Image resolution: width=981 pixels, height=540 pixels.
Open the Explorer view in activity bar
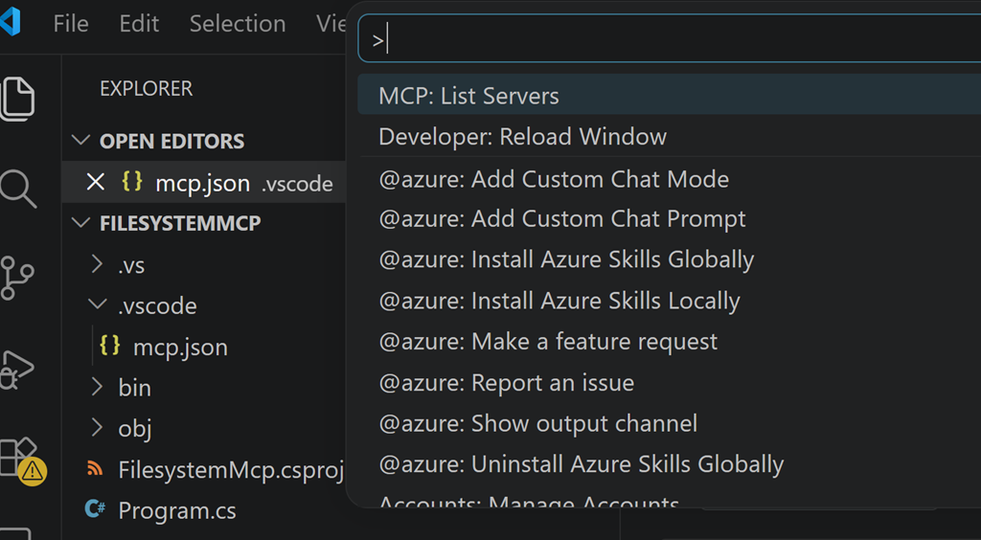17,98
